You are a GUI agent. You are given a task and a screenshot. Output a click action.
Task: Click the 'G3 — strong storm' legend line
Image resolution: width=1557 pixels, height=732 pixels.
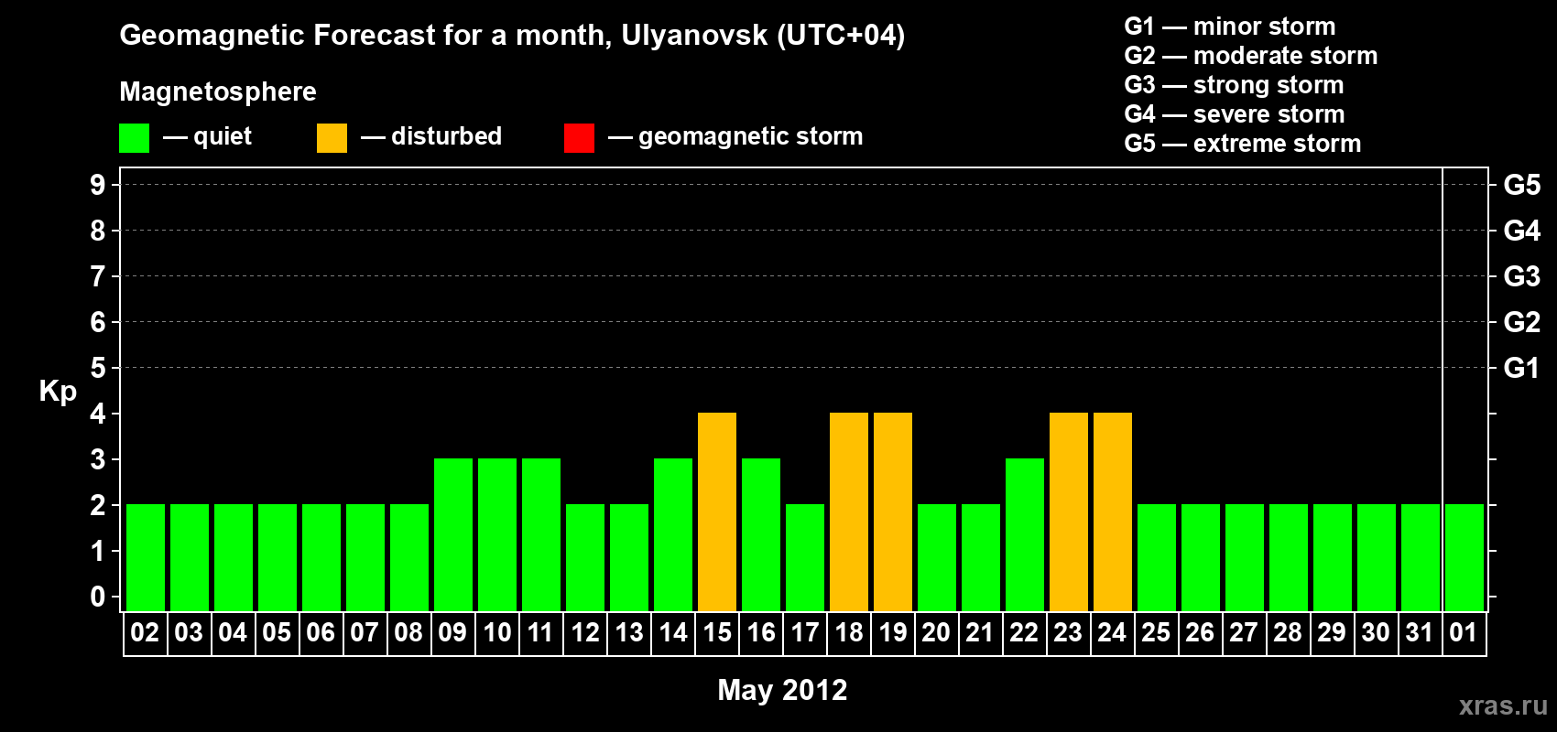(1235, 85)
